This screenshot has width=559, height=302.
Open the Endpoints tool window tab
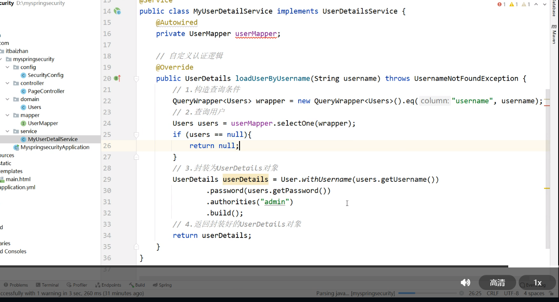108,285
